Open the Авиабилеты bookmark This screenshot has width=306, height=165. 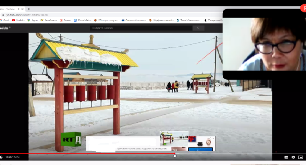click(x=49, y=20)
